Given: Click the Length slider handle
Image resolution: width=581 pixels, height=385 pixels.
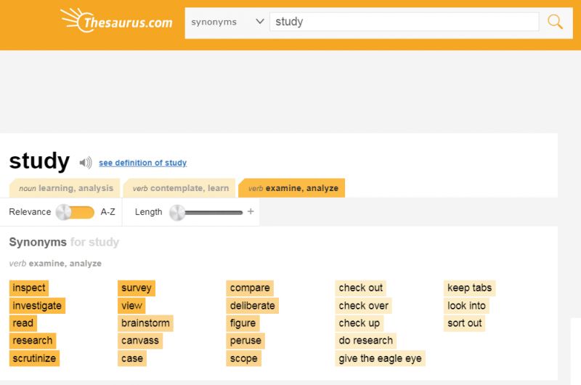Looking at the screenshot, I should pyautogui.click(x=177, y=212).
